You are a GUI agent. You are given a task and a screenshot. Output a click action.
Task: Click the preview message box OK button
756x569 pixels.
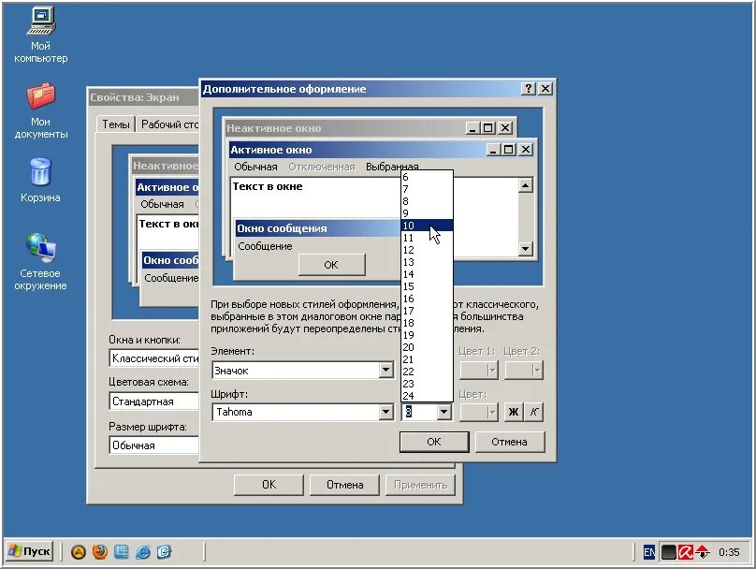331,265
